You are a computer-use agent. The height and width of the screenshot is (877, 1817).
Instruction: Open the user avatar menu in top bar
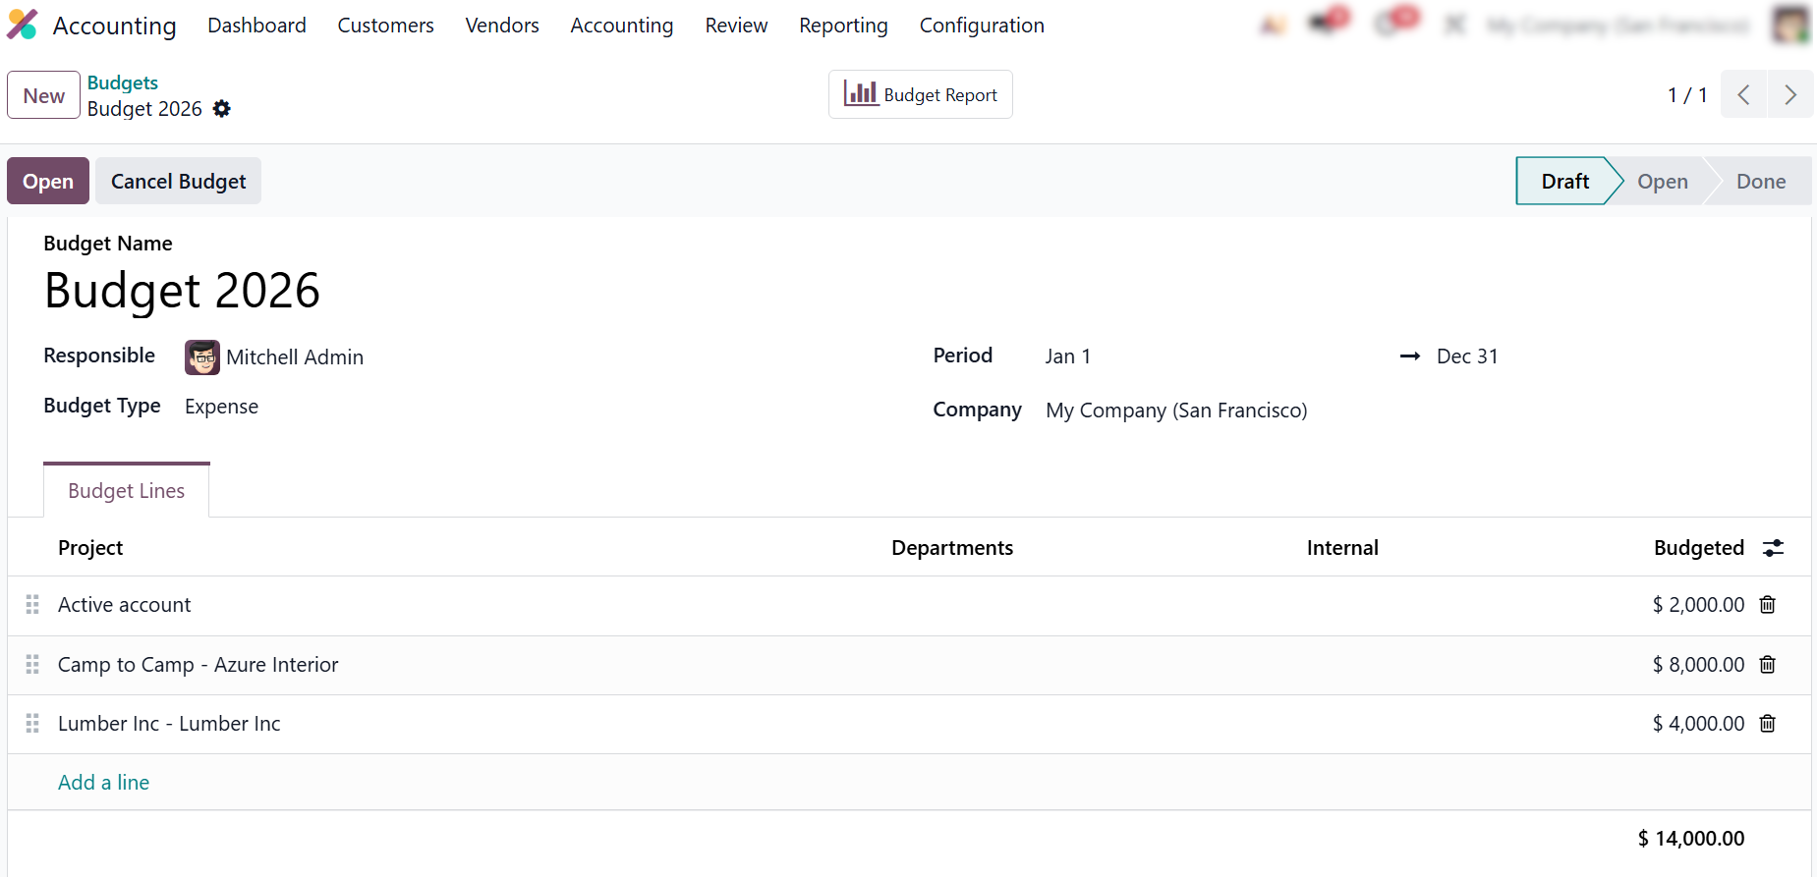pos(1789,25)
